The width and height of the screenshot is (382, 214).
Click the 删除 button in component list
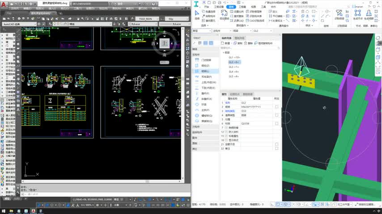[x=248, y=43]
